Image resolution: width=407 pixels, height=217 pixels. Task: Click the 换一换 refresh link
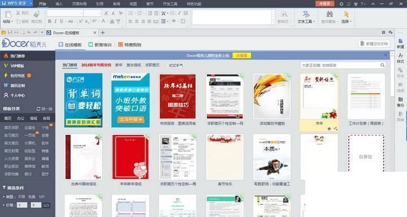click(45, 108)
